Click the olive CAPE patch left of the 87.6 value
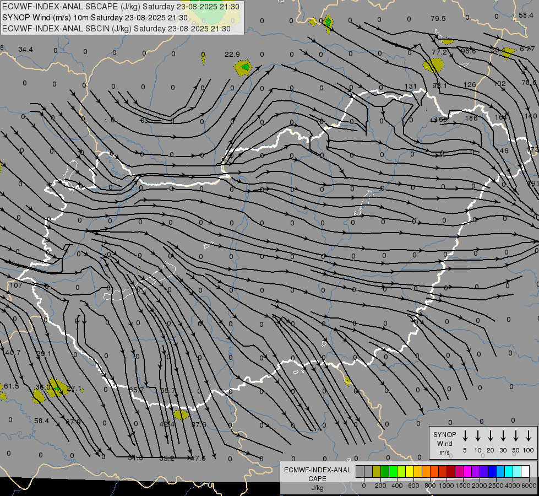This screenshot has width=539, height=496. click(x=181, y=415)
